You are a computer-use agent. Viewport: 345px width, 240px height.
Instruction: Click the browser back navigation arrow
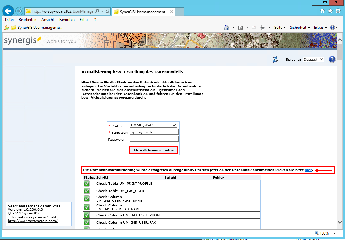click(x=8, y=10)
